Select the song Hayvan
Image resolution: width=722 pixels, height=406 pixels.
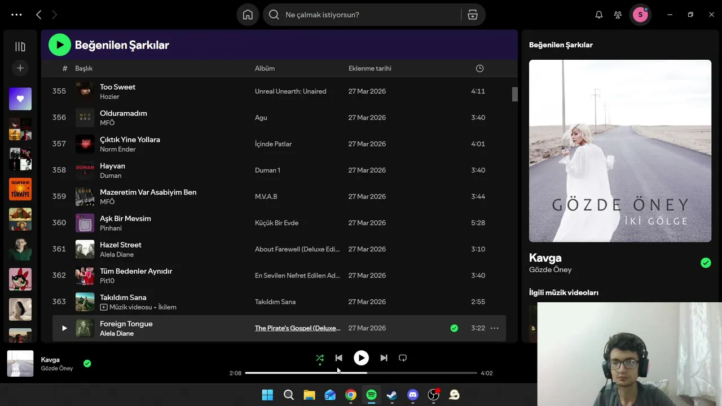tap(112, 166)
